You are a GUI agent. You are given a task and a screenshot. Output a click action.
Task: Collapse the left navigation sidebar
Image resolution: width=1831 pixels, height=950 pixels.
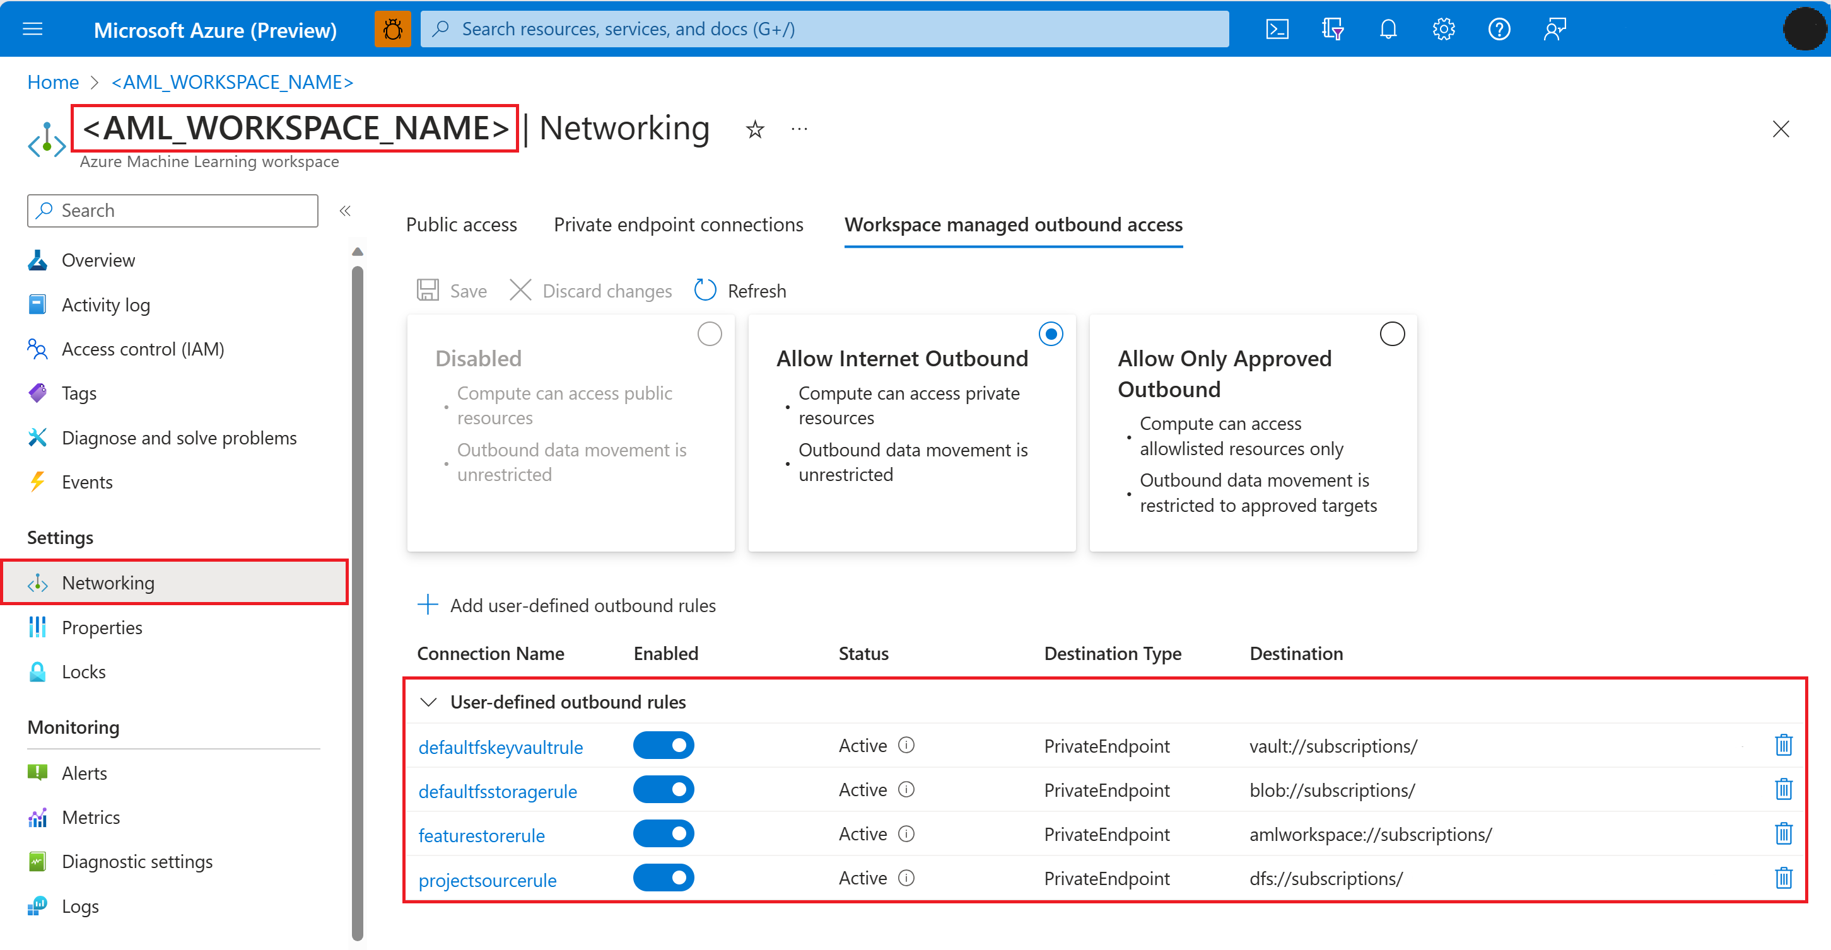(346, 211)
